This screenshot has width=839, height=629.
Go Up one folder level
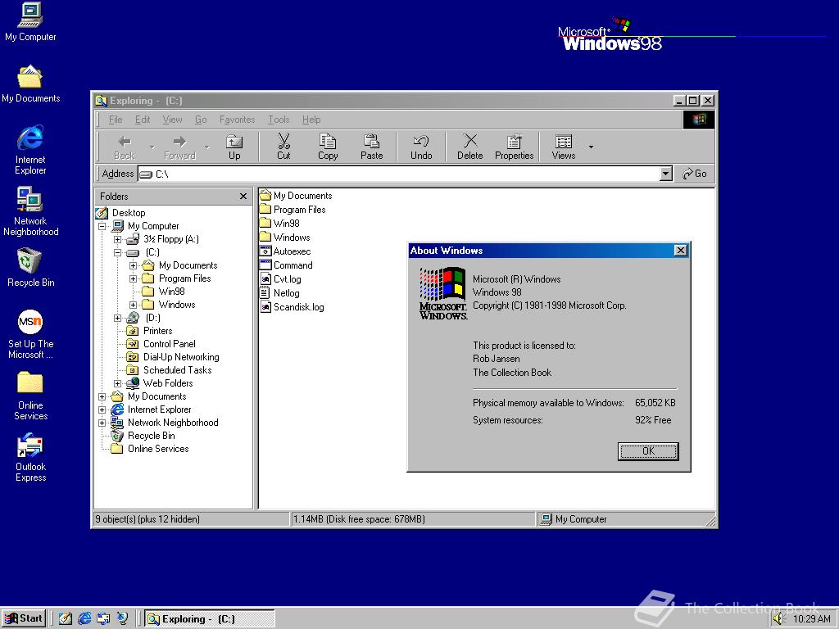coord(234,147)
